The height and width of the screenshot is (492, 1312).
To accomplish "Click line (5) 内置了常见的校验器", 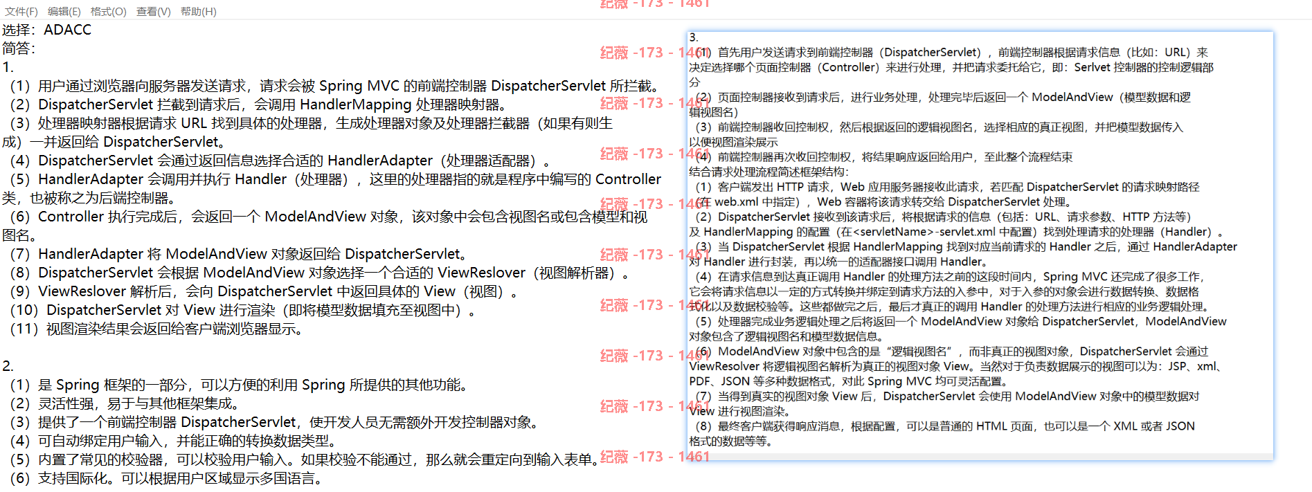I will [x=304, y=459].
